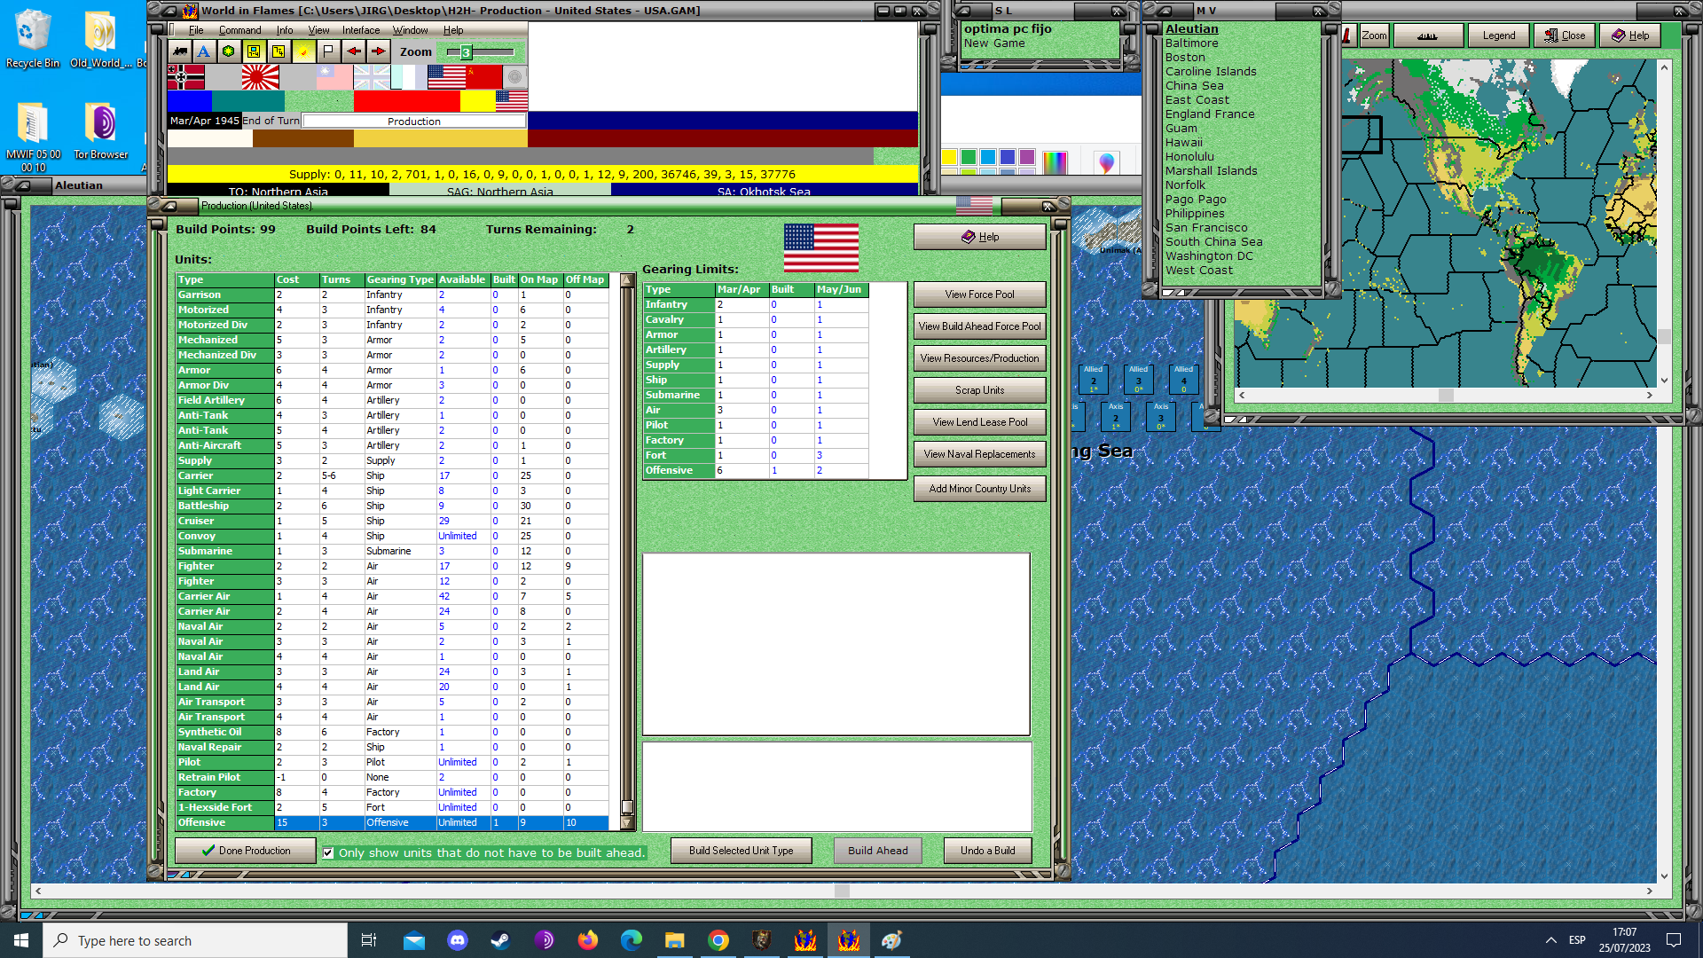Viewport: 1703px width, 958px height.
Task: Toggle the yellow unit counter display button
Action: (x=254, y=51)
